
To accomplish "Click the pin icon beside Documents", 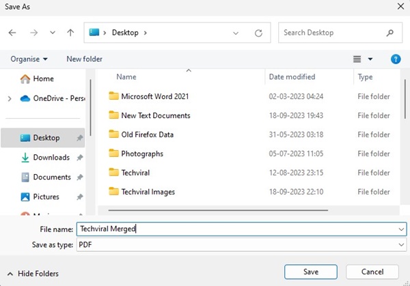I will pyautogui.click(x=79, y=177).
